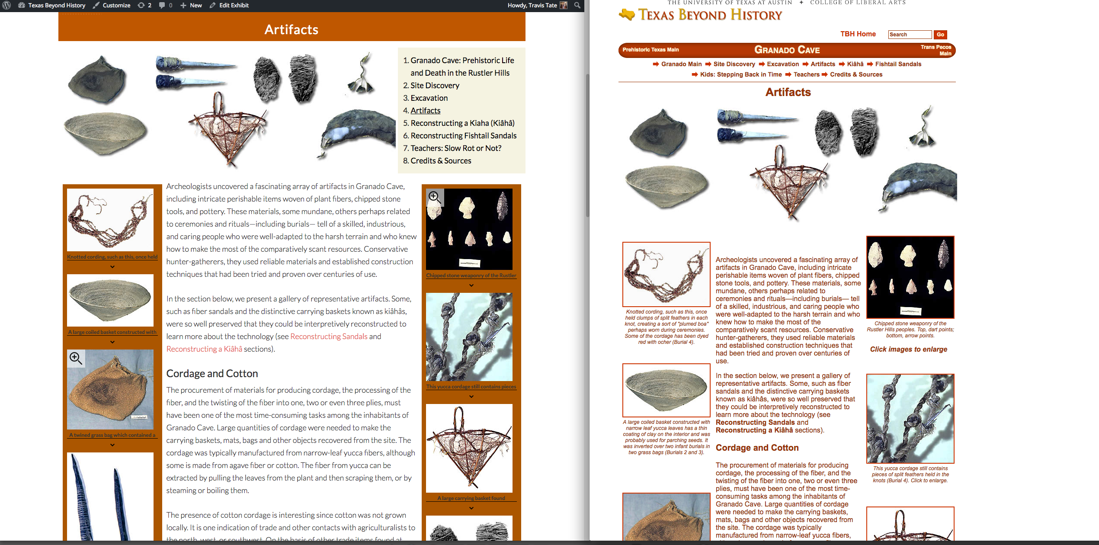This screenshot has width=1099, height=545.
Task: Open Teachers nav link in right window
Action: tap(806, 74)
